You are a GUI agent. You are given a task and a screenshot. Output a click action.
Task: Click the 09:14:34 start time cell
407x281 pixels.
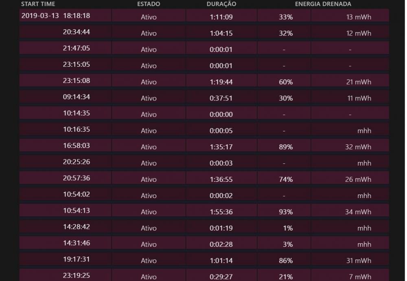pos(76,97)
